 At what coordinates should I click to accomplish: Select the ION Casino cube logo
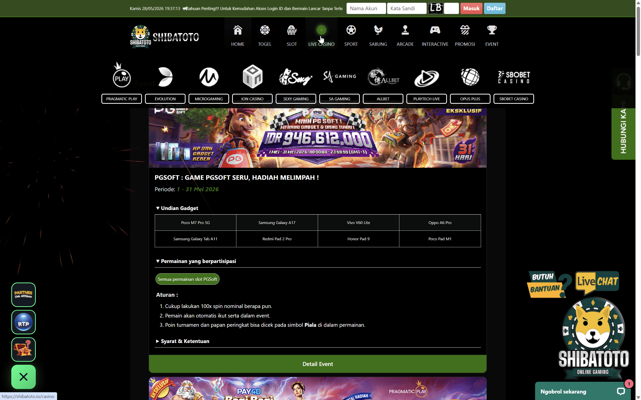click(x=252, y=76)
